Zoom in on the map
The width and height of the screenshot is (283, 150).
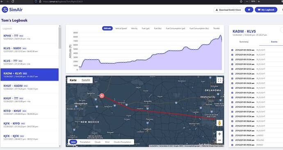219,134
